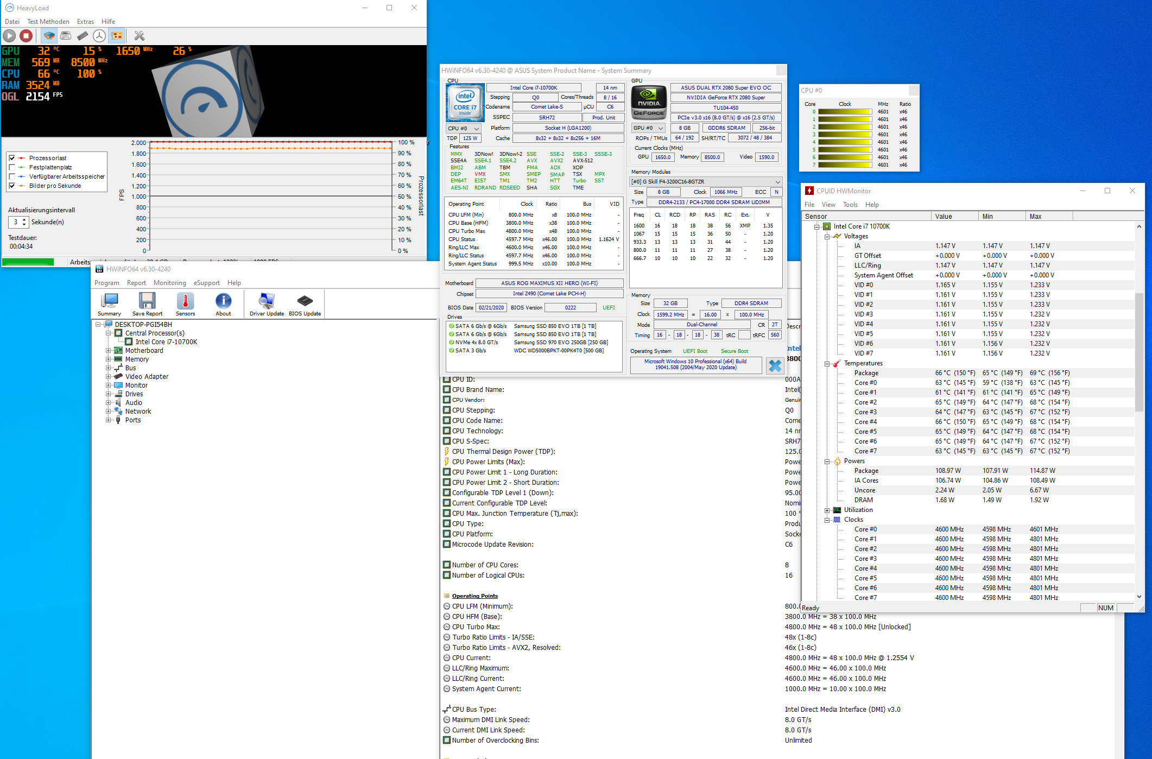Collapse the Central Processor(s) tree node
1152x759 pixels.
108,333
